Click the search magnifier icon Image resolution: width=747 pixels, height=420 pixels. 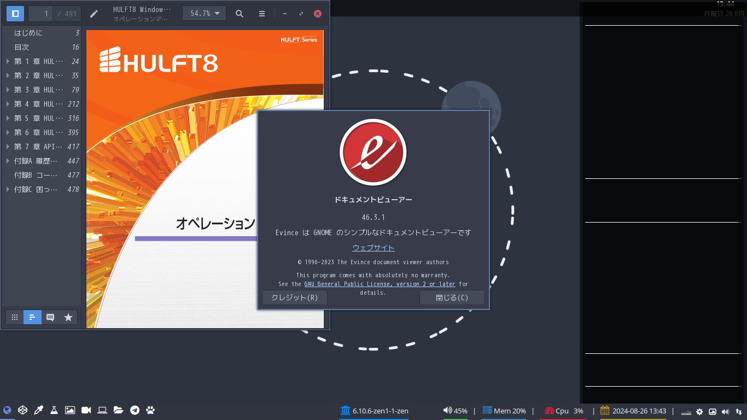pyautogui.click(x=240, y=14)
